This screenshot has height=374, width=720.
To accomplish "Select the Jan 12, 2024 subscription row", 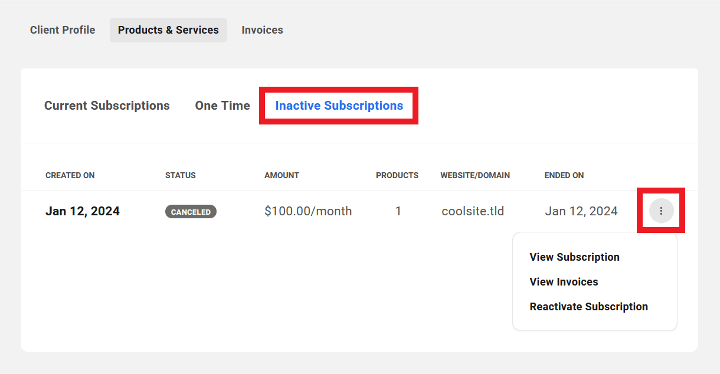I will tap(82, 211).
